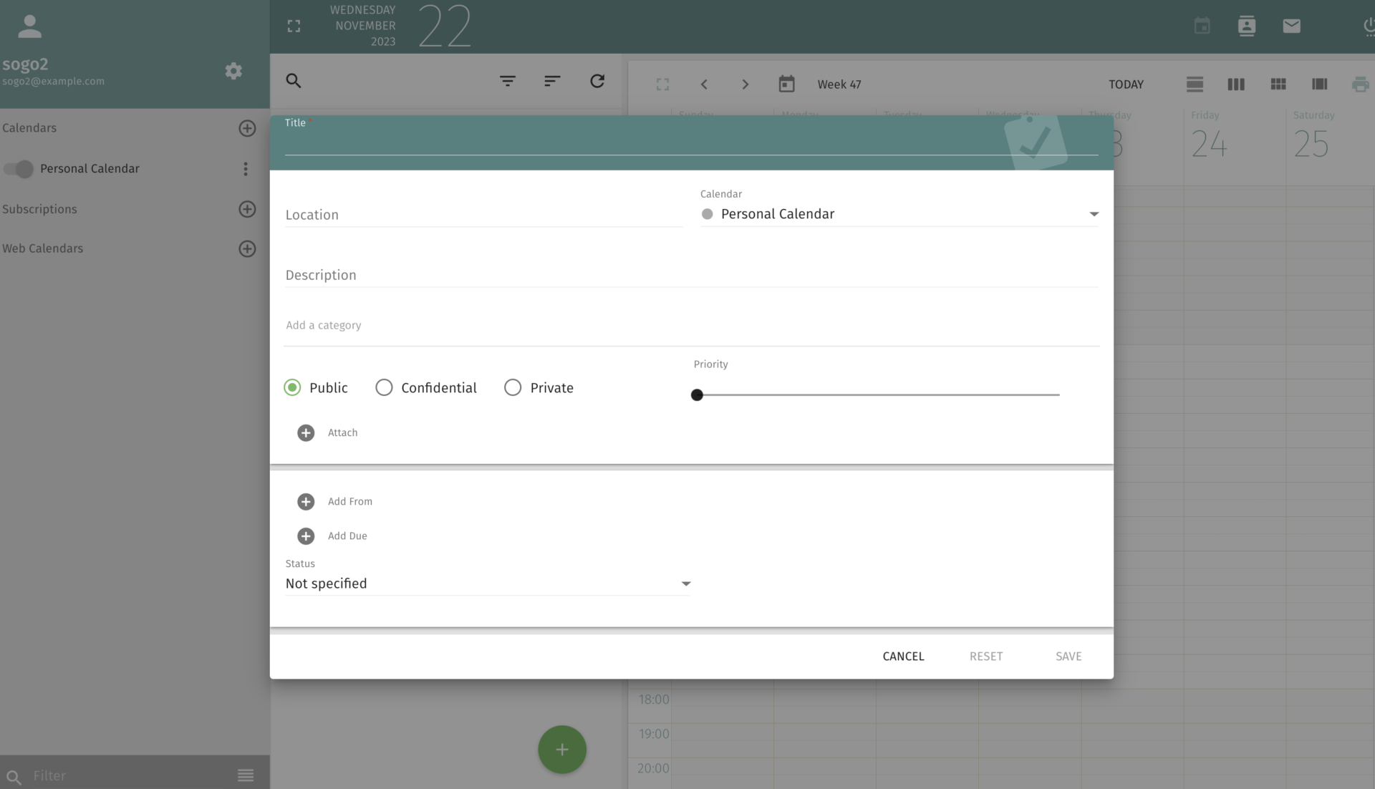
Task: Select the Confidential classification option
Action: coord(384,387)
